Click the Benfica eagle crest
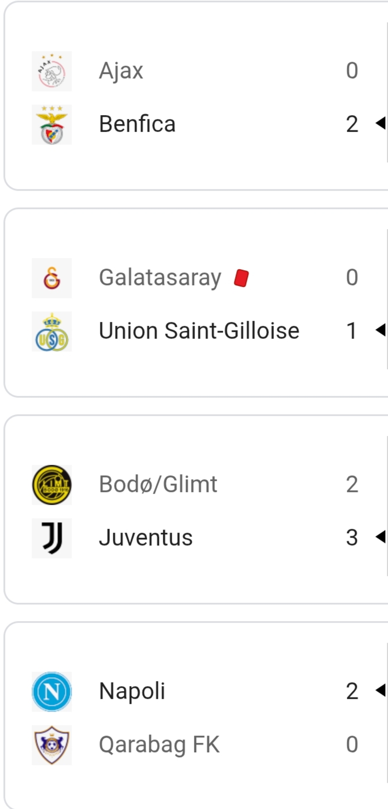The height and width of the screenshot is (809, 388). pyautogui.click(x=52, y=125)
